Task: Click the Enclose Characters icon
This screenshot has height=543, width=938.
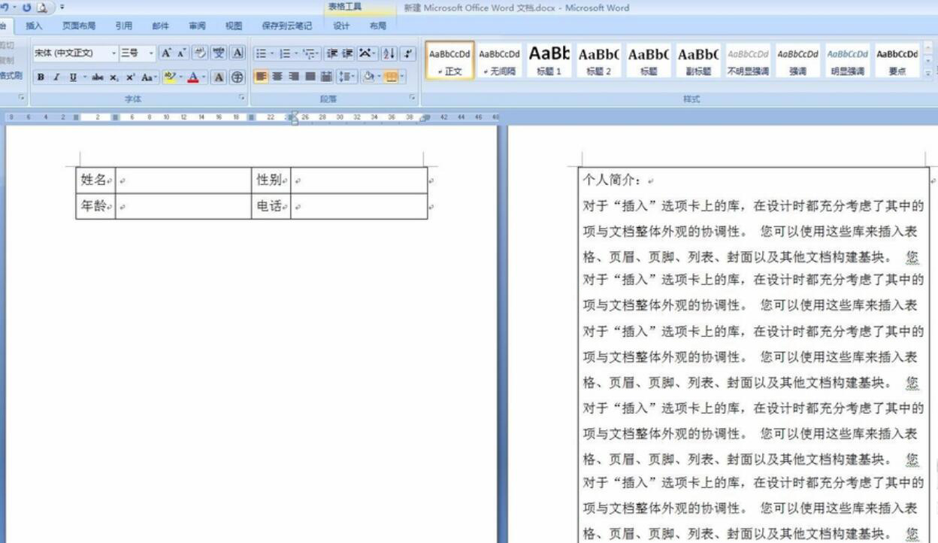Action: point(238,77)
